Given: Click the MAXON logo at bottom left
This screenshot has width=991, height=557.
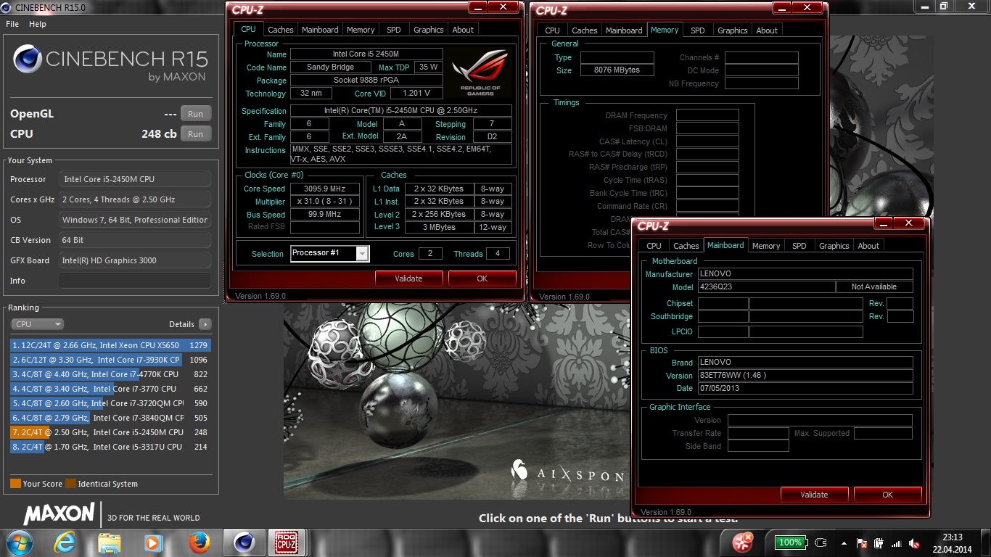Looking at the screenshot, I should click(59, 515).
